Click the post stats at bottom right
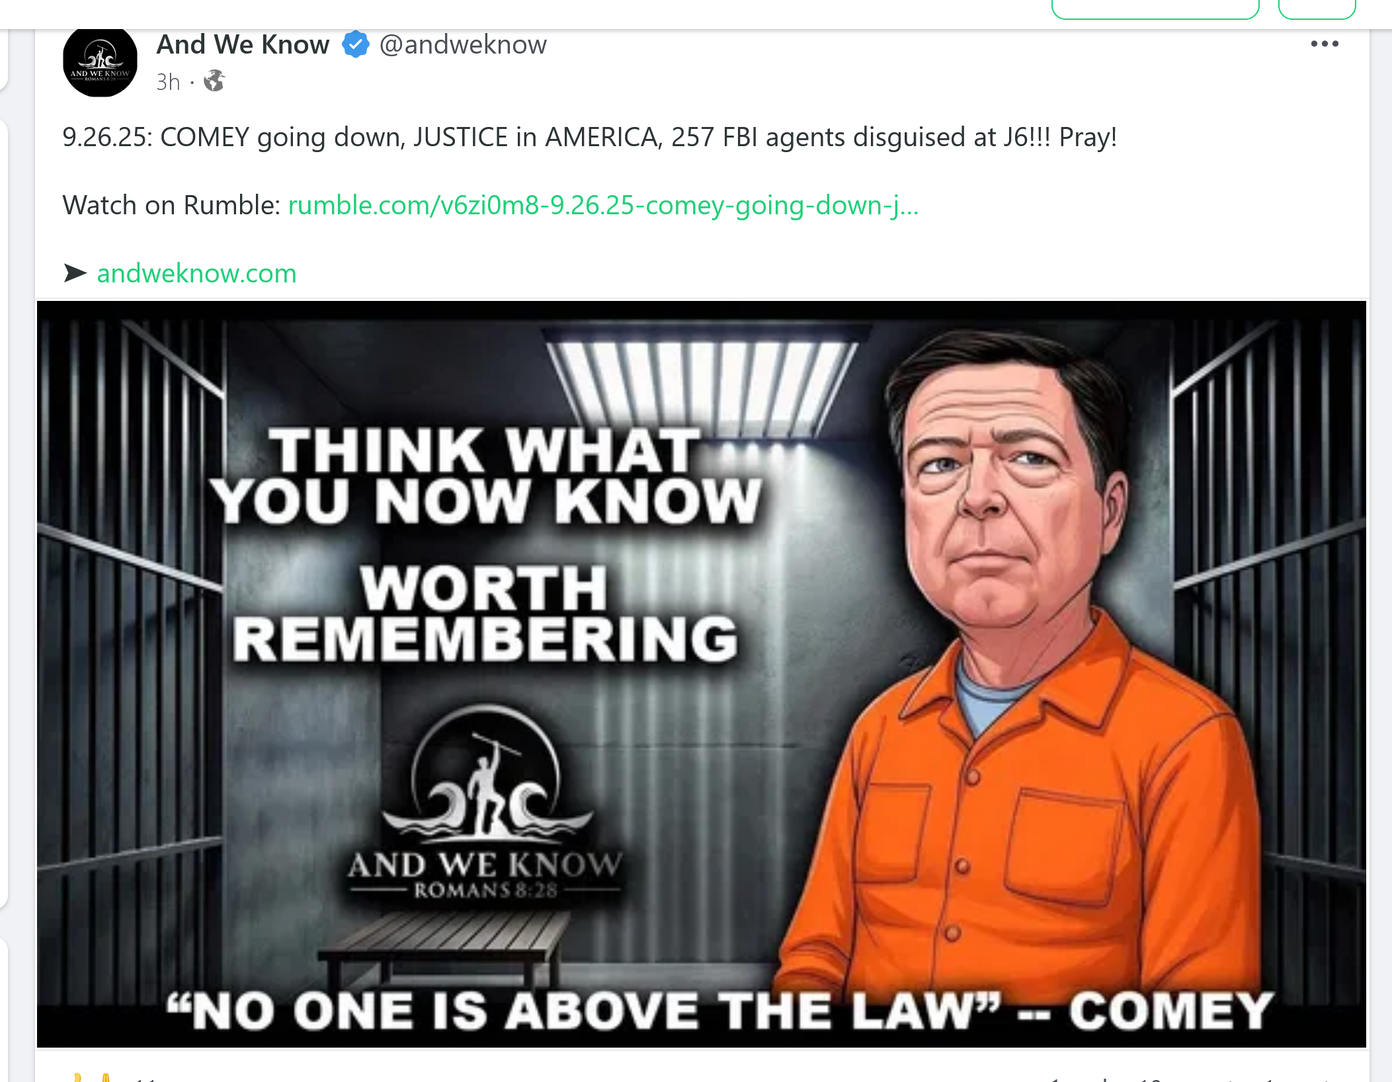 click(1190, 1078)
